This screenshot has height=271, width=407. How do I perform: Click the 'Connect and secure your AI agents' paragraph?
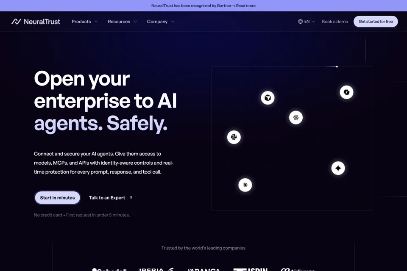(x=103, y=163)
